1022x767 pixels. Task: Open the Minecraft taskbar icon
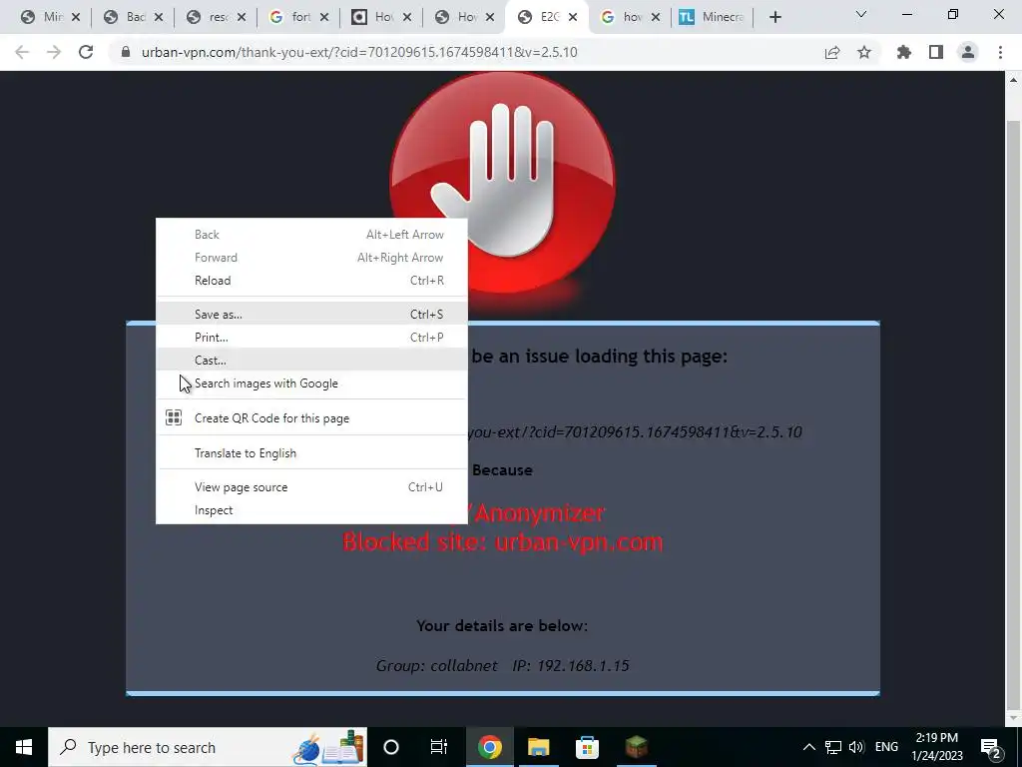(x=636, y=747)
